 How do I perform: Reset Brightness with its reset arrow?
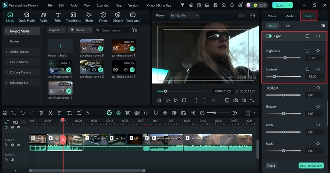tap(307, 51)
